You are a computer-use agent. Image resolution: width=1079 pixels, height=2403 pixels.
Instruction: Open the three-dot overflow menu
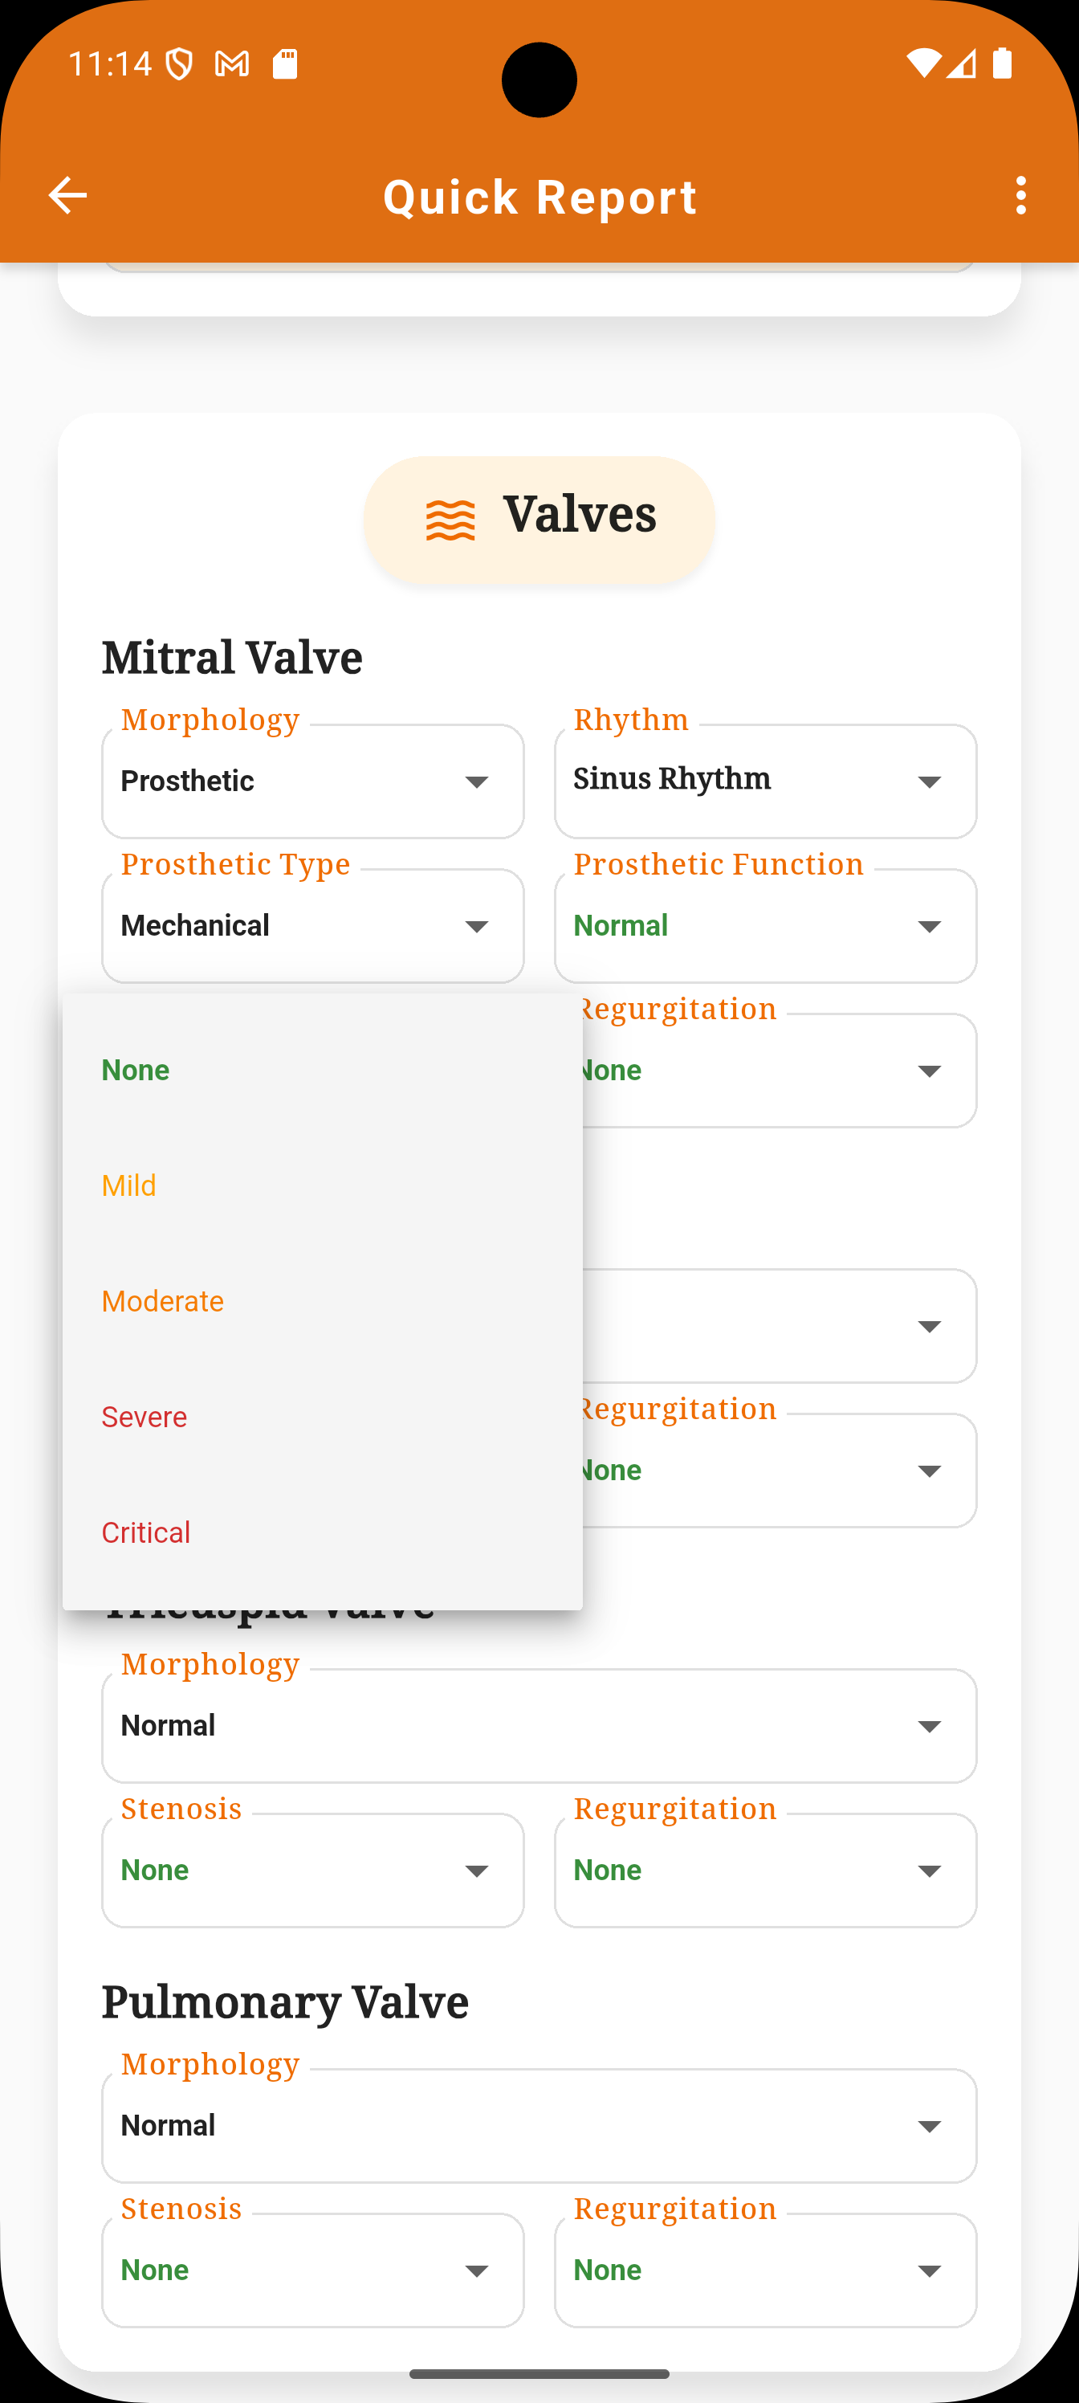(1021, 196)
